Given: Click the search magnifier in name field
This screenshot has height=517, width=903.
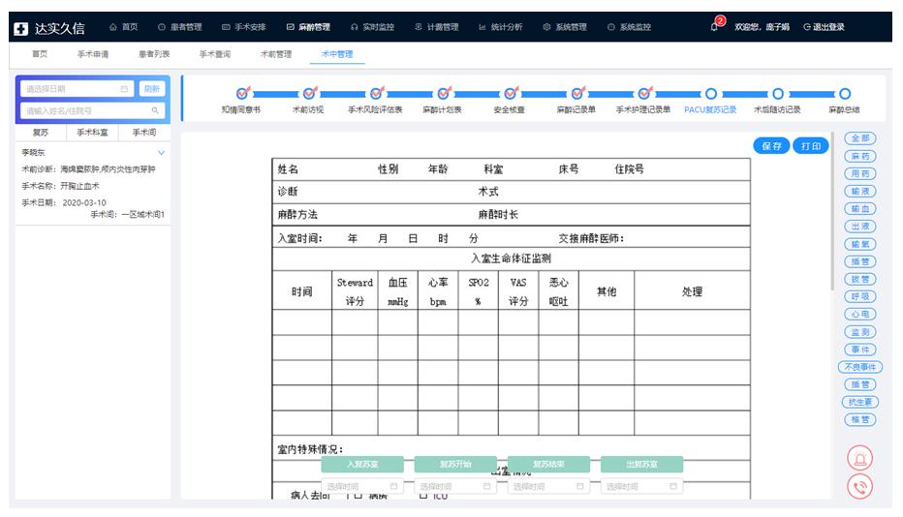Looking at the screenshot, I should 154,111.
